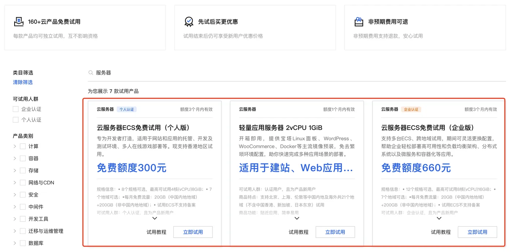Viewport: 512px width, 252px height.
Task: Click the 个人认证 tag on ECS card
Action: point(127,109)
